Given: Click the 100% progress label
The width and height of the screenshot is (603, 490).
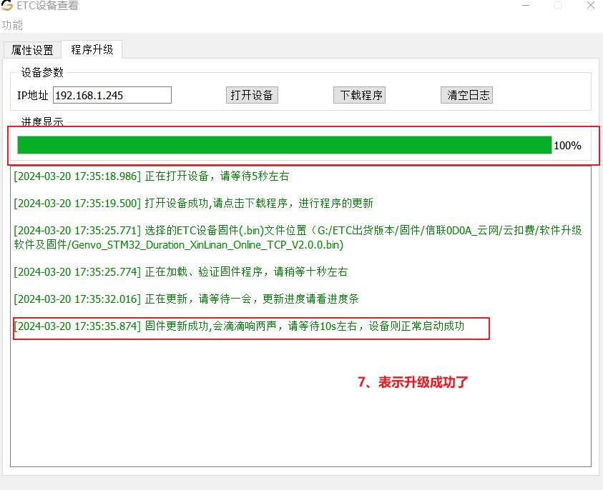Looking at the screenshot, I should point(567,146).
